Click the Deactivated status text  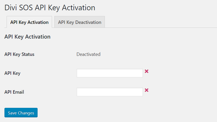point(88,54)
